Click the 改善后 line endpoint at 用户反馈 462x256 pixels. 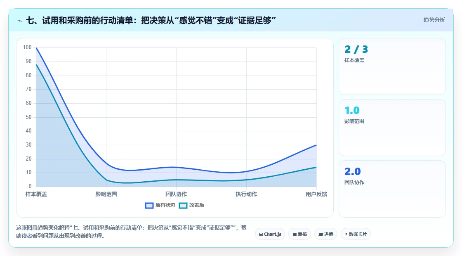click(x=316, y=168)
